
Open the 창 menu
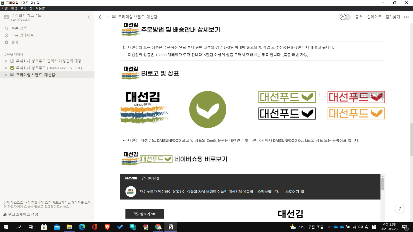point(31,8)
